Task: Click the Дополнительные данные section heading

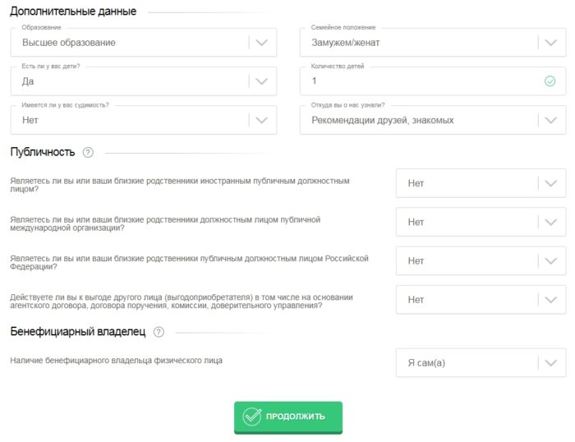Action: tap(73, 12)
